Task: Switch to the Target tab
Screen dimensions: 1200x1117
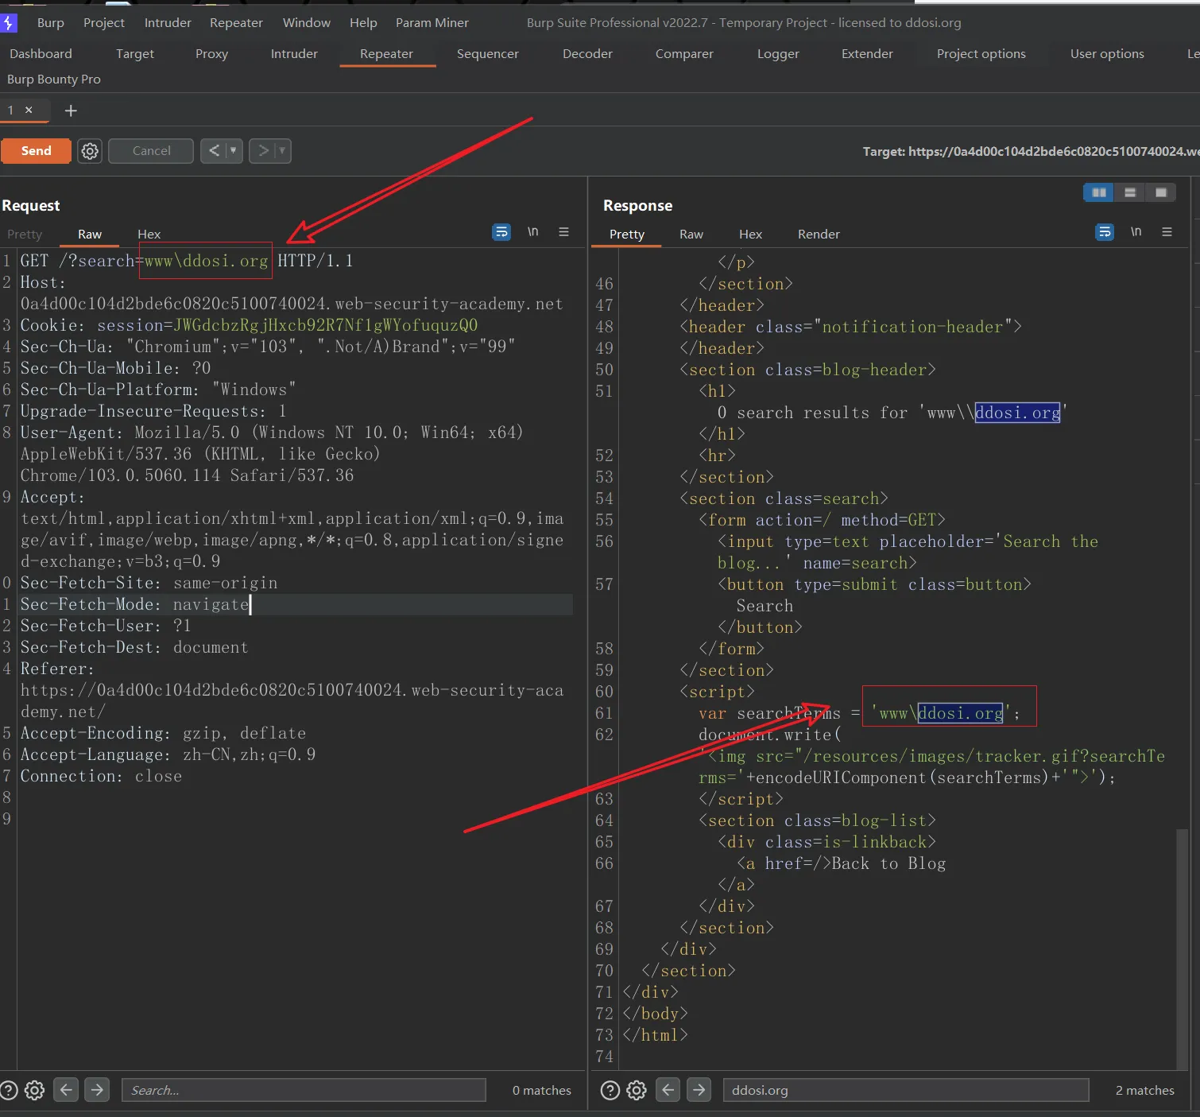Action: click(x=135, y=53)
